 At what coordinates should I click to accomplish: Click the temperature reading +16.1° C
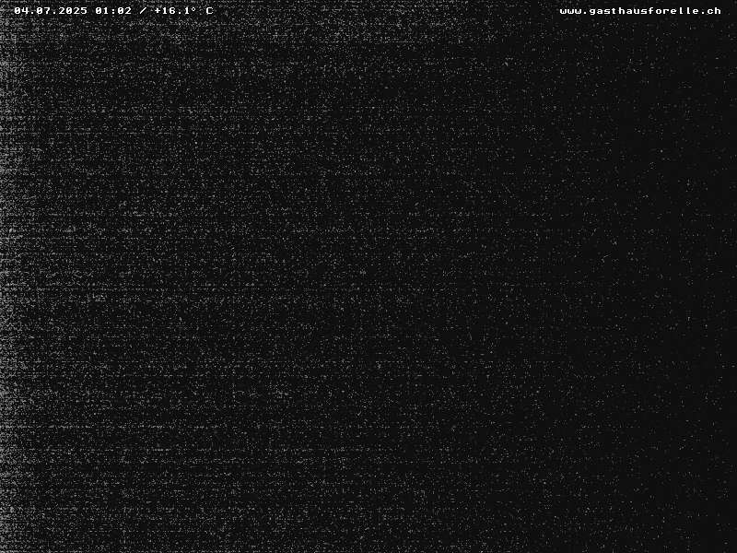point(183,10)
